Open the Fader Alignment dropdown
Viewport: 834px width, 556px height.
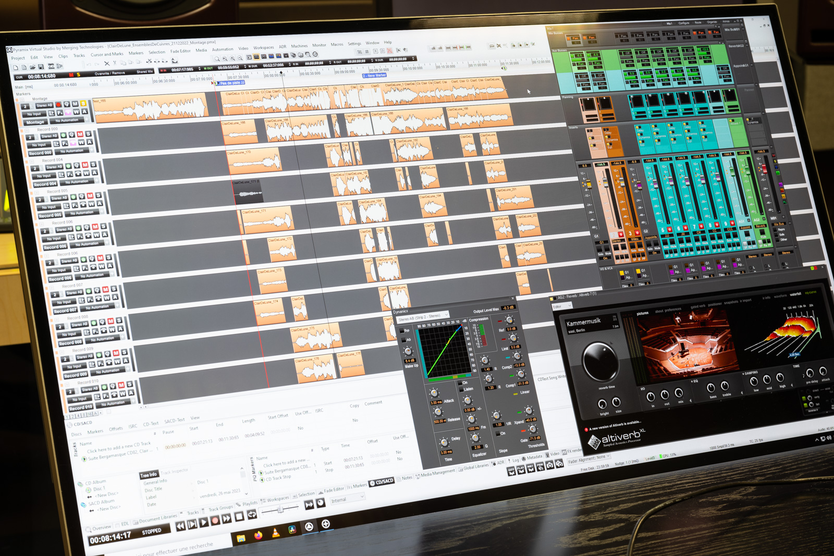588,459
